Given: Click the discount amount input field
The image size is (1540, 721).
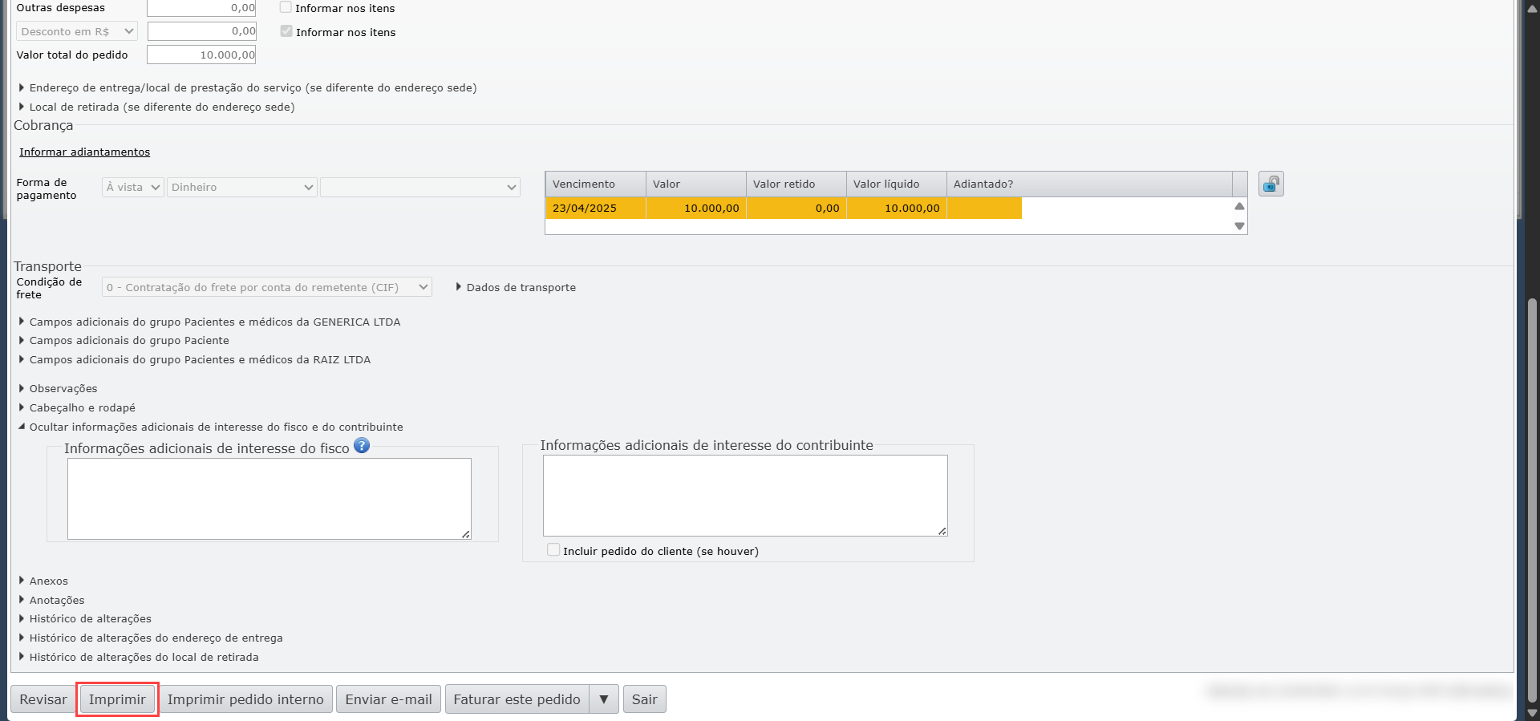Looking at the screenshot, I should tap(201, 31).
